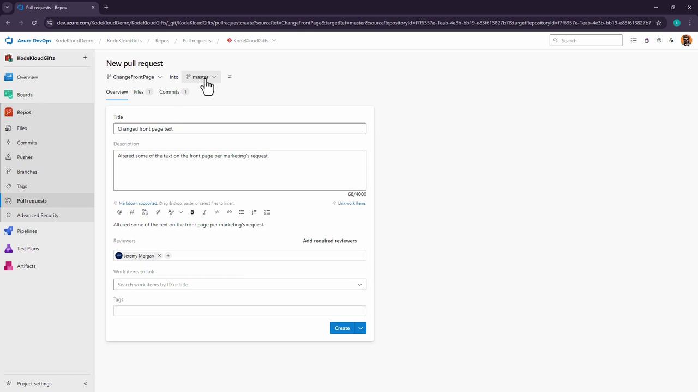Click the header Search box
This screenshot has width=698, height=392.
pos(586,40)
